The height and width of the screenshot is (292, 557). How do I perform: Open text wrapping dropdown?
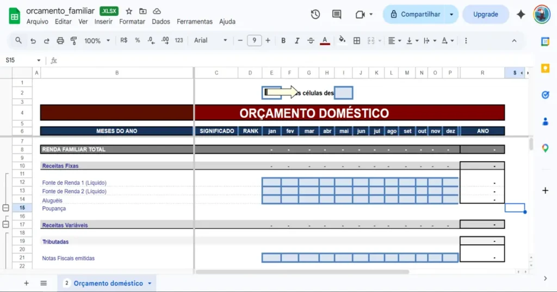(430, 41)
